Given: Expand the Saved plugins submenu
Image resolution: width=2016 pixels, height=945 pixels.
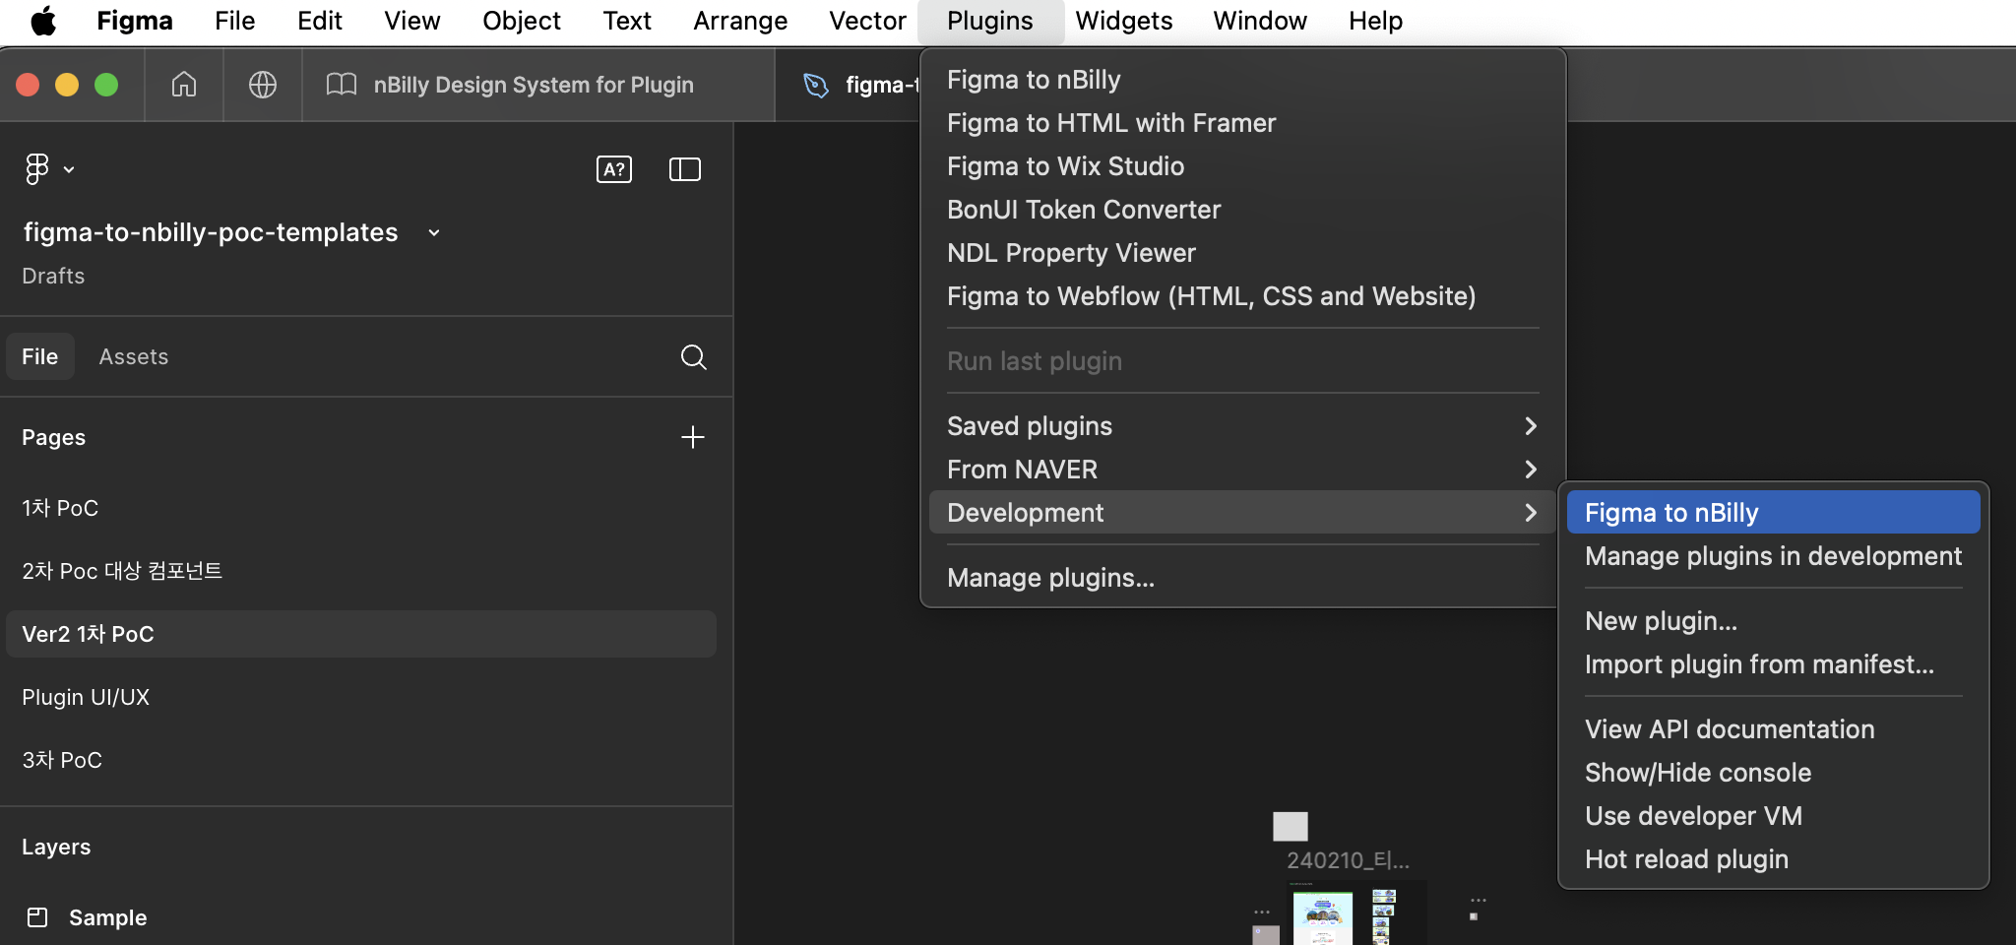Looking at the screenshot, I should [1238, 426].
